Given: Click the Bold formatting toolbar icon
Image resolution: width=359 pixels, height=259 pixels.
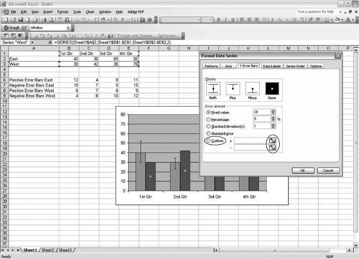Looking at the screenshot, I should pos(219,20).
